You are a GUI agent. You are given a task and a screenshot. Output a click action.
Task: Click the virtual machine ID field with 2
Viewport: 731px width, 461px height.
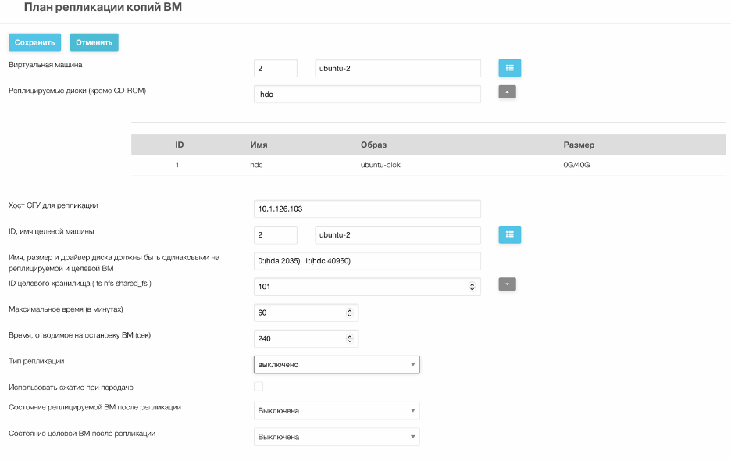tap(276, 68)
